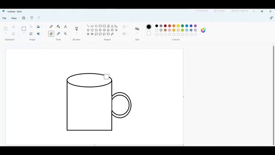The width and height of the screenshot is (275, 155).
Task: Click the Save icon beside View
Action: [x=24, y=18]
